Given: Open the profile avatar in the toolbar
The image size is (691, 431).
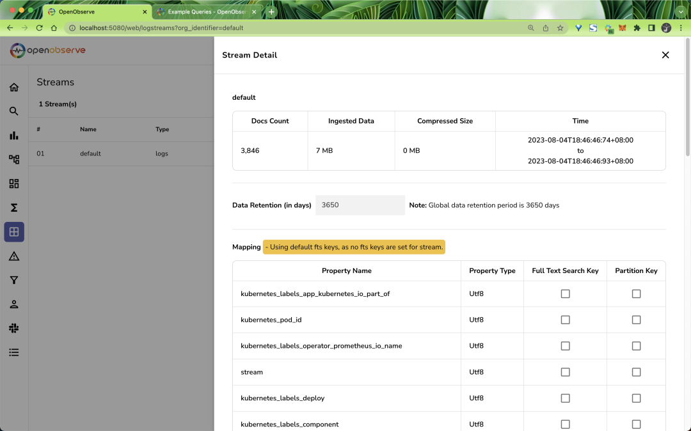Looking at the screenshot, I should click(666, 27).
